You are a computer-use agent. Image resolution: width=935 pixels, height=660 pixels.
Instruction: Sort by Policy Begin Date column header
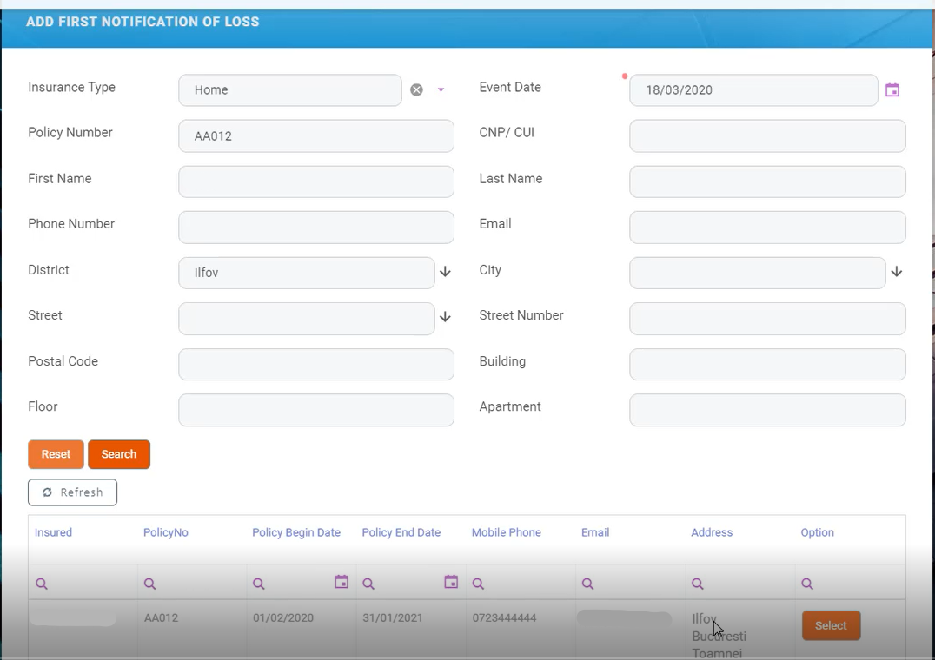295,532
